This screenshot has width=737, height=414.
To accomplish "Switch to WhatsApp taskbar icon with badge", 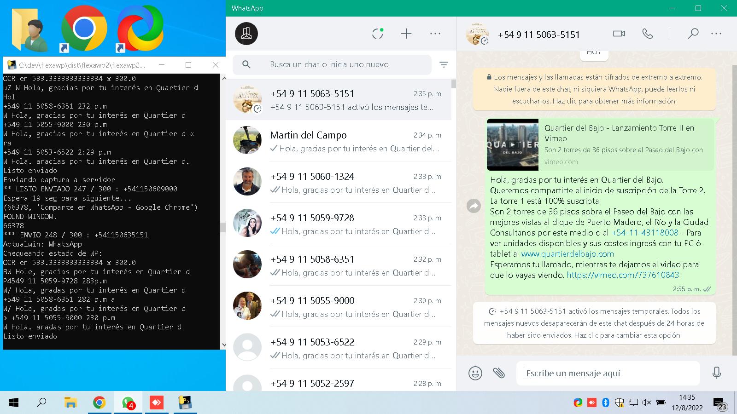I will click(128, 403).
